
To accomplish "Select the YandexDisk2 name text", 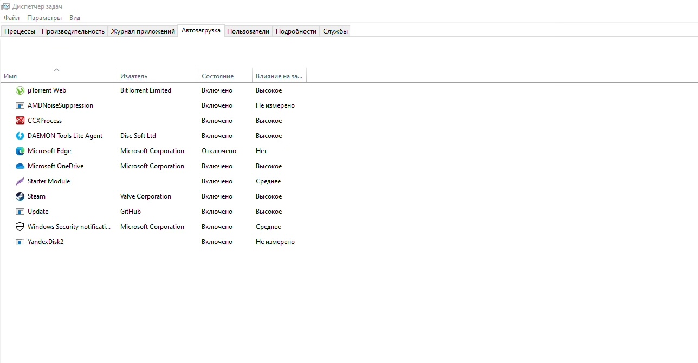I will (46, 242).
